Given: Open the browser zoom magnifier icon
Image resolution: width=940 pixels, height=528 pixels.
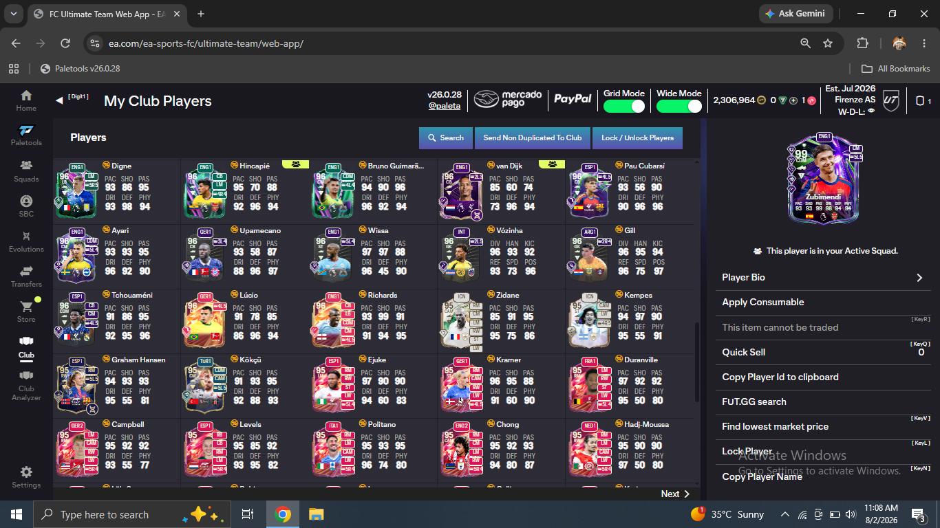Looking at the screenshot, I should pos(805,43).
